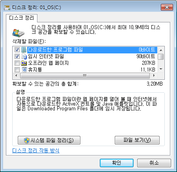The height and width of the screenshot is (172, 177).
Task: Click the offline web pages sync icon
Action: coord(24,63)
